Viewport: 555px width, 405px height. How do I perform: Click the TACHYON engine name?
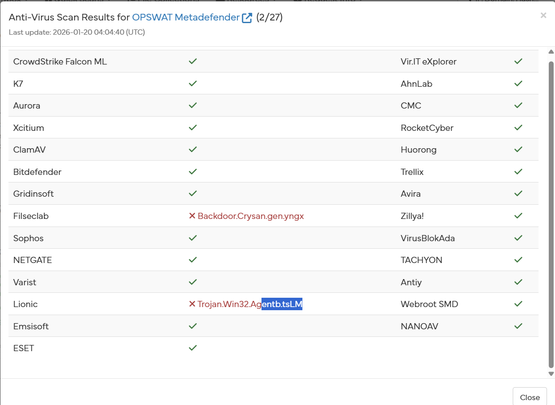click(422, 260)
